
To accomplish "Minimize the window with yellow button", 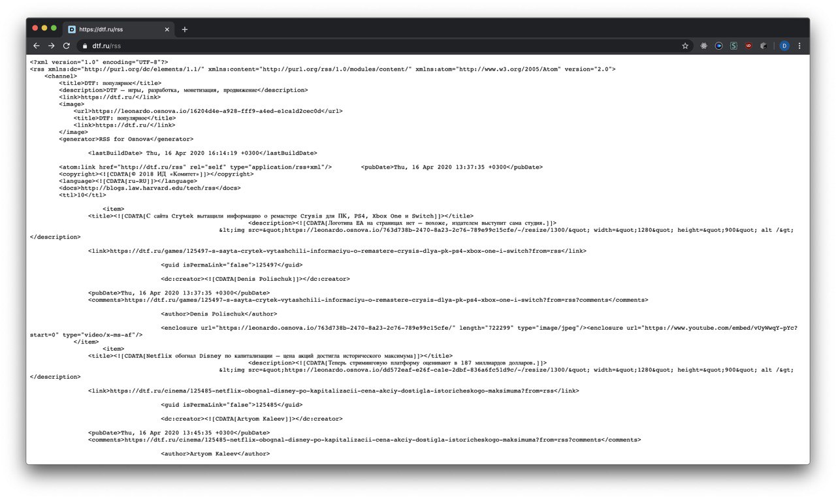I will tap(44, 28).
